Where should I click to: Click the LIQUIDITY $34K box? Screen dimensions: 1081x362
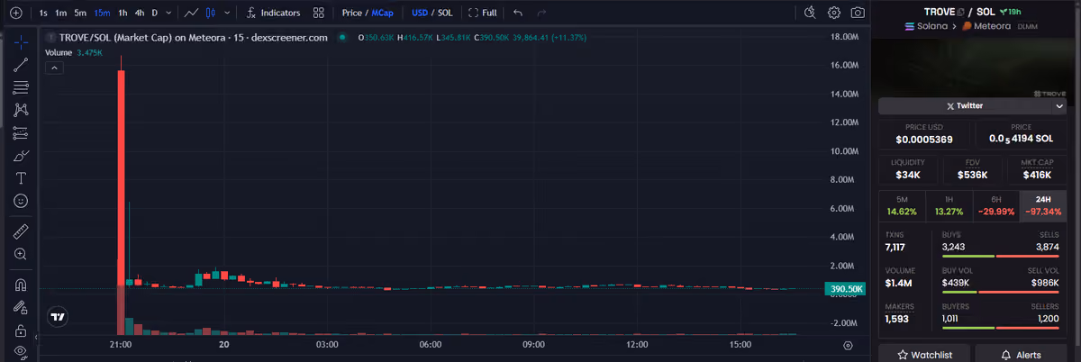click(907, 169)
